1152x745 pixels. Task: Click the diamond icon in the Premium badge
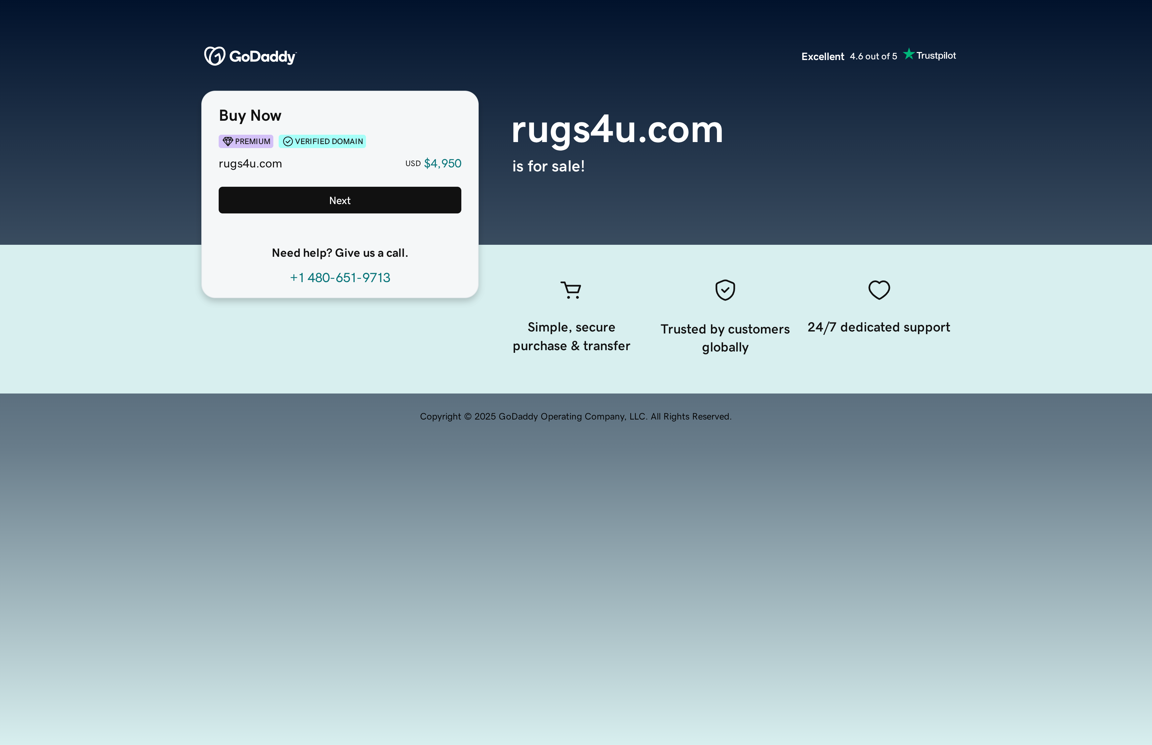228,141
